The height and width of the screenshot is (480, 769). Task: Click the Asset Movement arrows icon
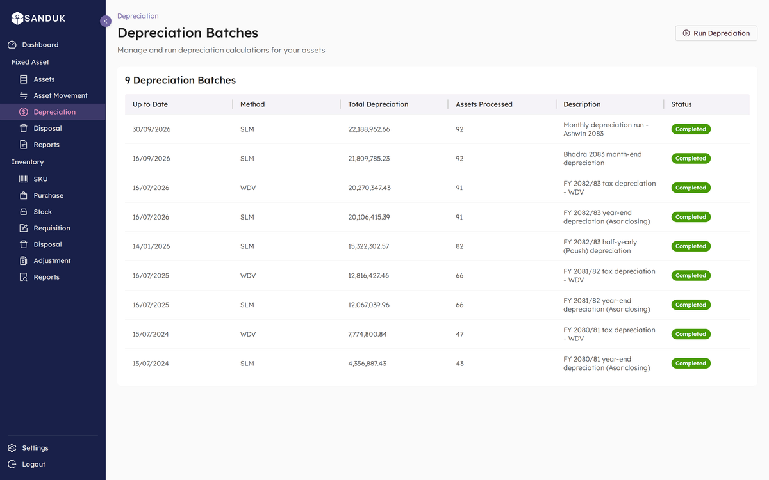point(24,95)
